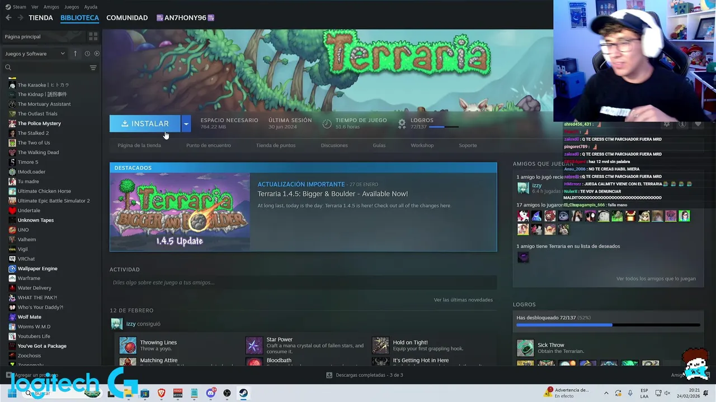The height and width of the screenshot is (402, 716).
Task: Expand the Juegos y Software dropdown
Action: pos(35,54)
